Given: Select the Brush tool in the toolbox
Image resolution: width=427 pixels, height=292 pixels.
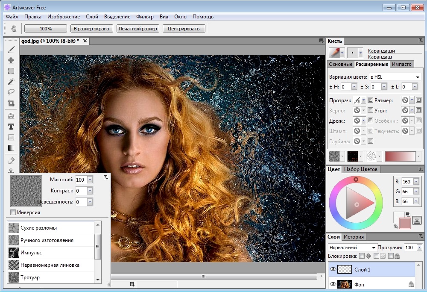Looking at the screenshot, I should (x=11, y=49).
